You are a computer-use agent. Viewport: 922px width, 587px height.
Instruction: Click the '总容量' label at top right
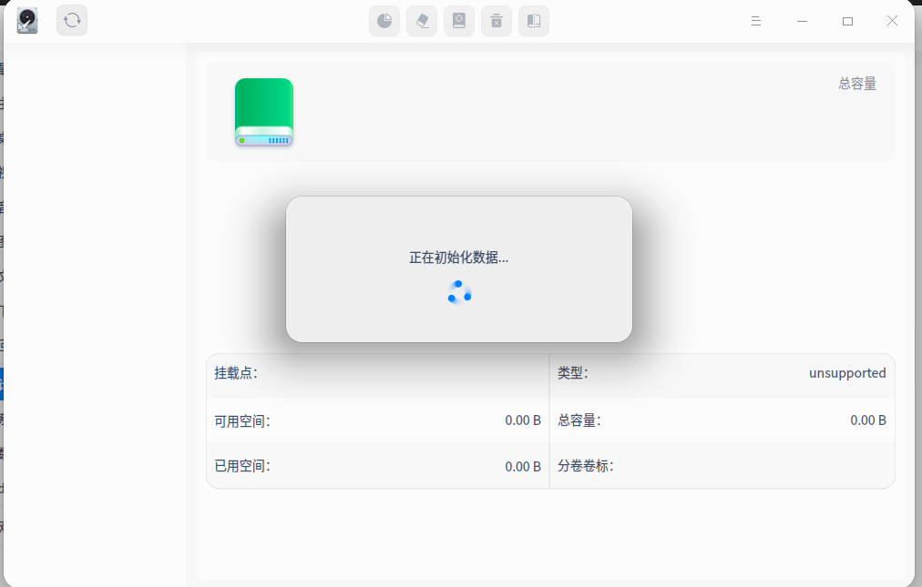pos(857,84)
